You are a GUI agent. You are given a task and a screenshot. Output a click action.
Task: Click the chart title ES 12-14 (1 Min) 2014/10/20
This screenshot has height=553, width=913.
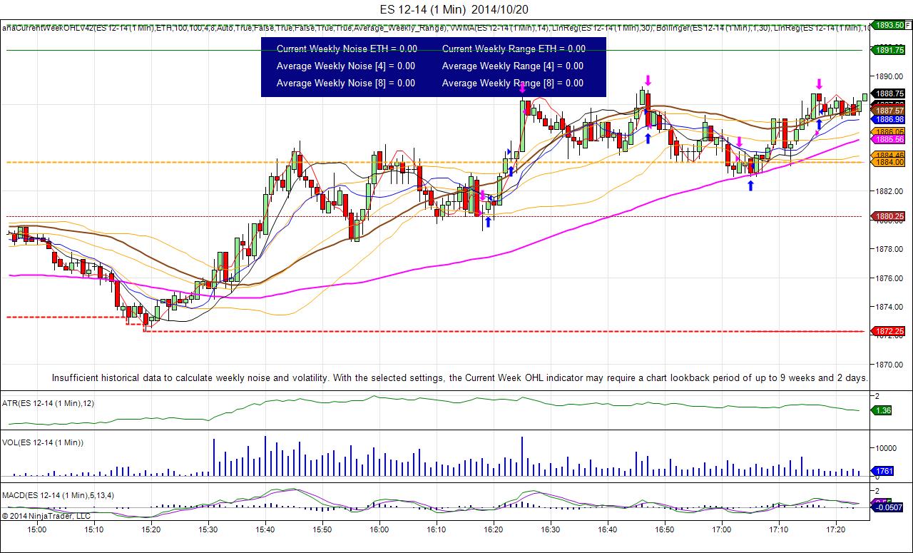(x=455, y=9)
